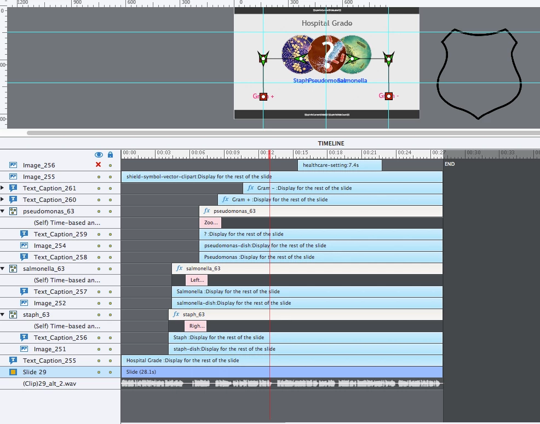
Task: Click the audio waveform of 29_alt_2.wav
Action: [282, 384]
